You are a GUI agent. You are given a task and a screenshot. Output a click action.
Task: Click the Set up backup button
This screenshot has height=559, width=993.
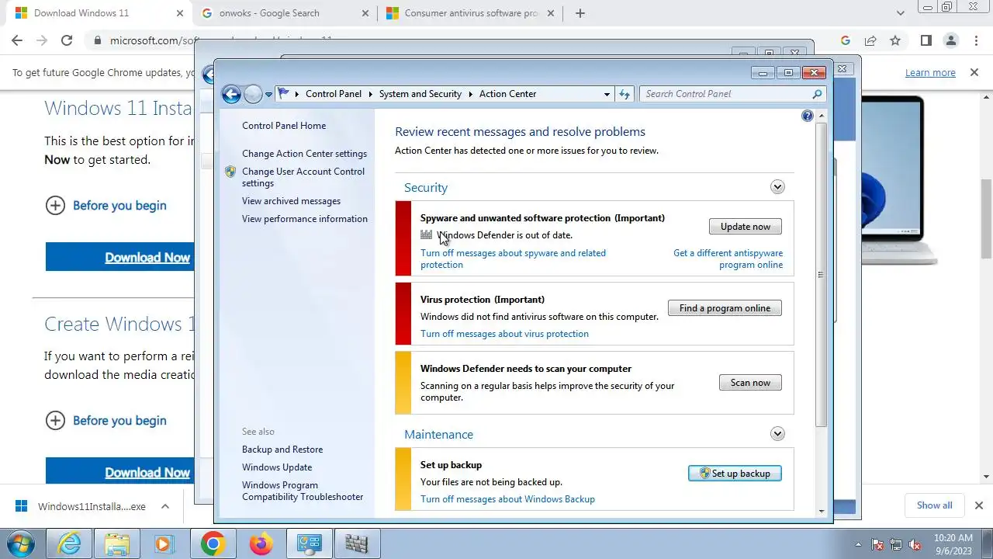(x=735, y=474)
